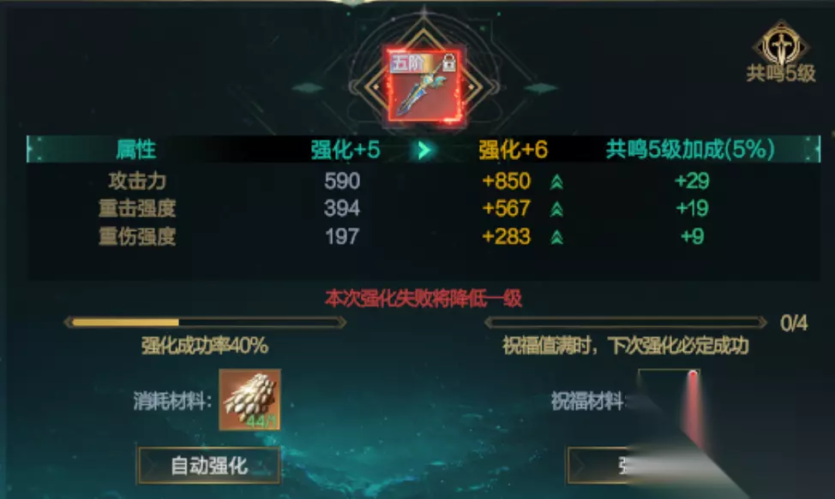835x499 pixels.
Task: Select the 消耗材料 material item icon
Action: point(249,400)
